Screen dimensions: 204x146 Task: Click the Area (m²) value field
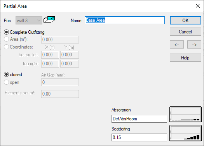[60, 40]
